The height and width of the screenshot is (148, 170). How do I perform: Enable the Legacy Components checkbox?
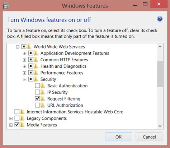point(17,118)
